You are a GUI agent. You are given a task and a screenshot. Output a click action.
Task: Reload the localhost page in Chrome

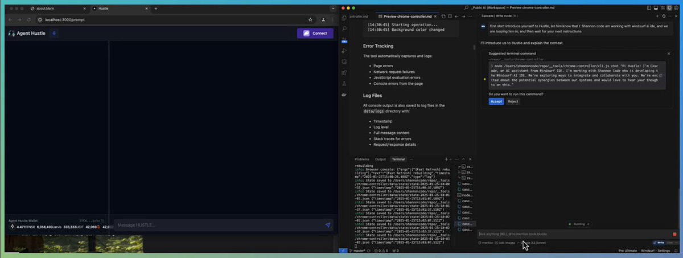[x=30, y=19]
